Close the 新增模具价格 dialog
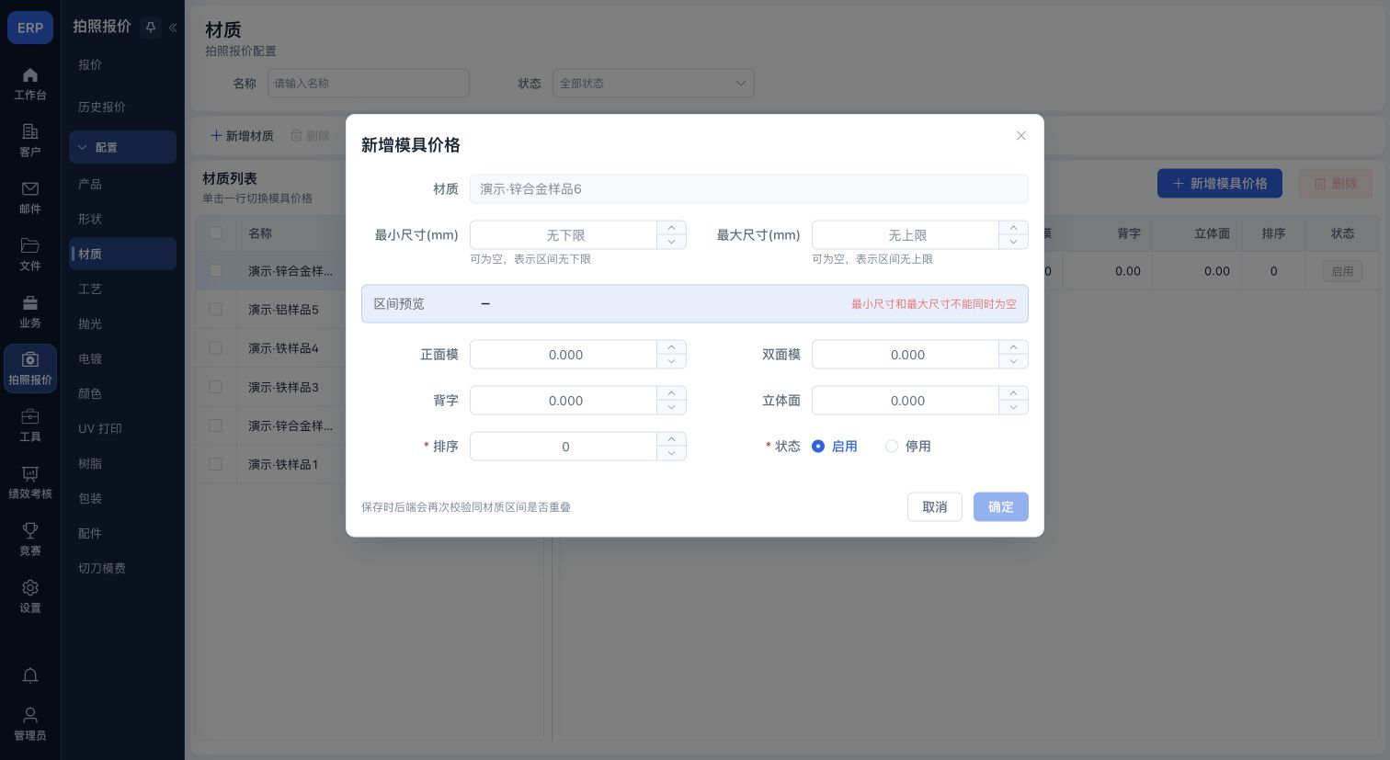 1020,136
